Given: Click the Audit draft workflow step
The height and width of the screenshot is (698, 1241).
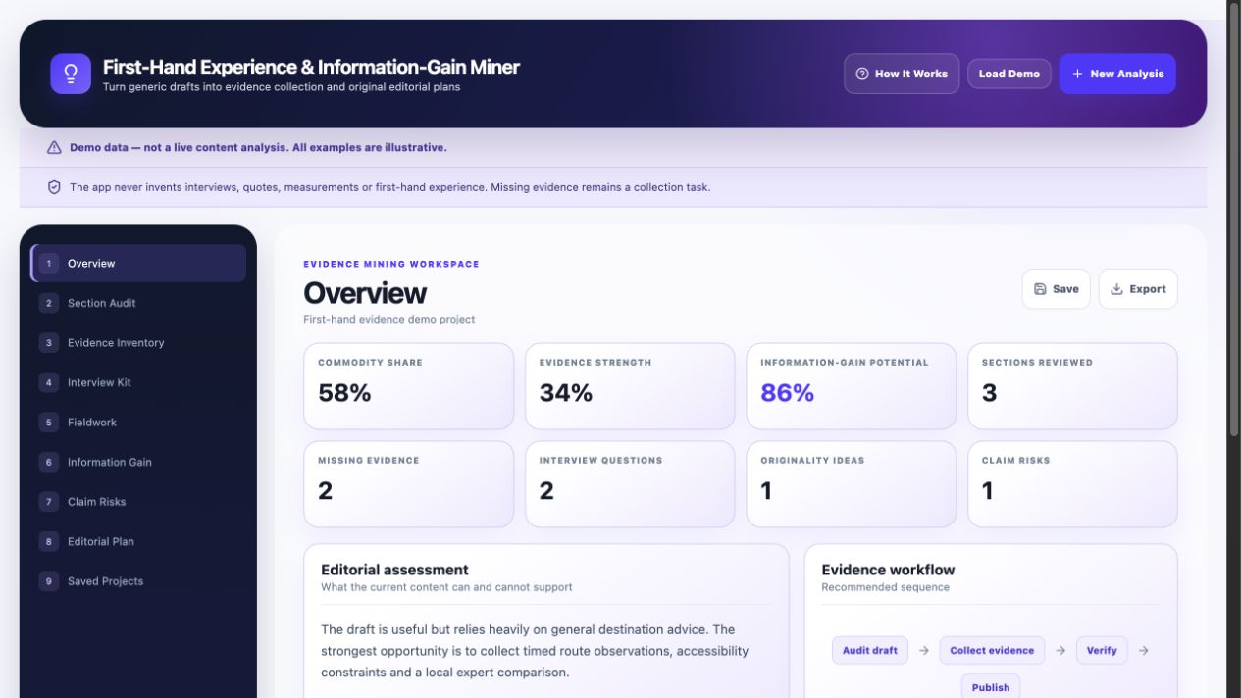Looking at the screenshot, I should [x=870, y=650].
